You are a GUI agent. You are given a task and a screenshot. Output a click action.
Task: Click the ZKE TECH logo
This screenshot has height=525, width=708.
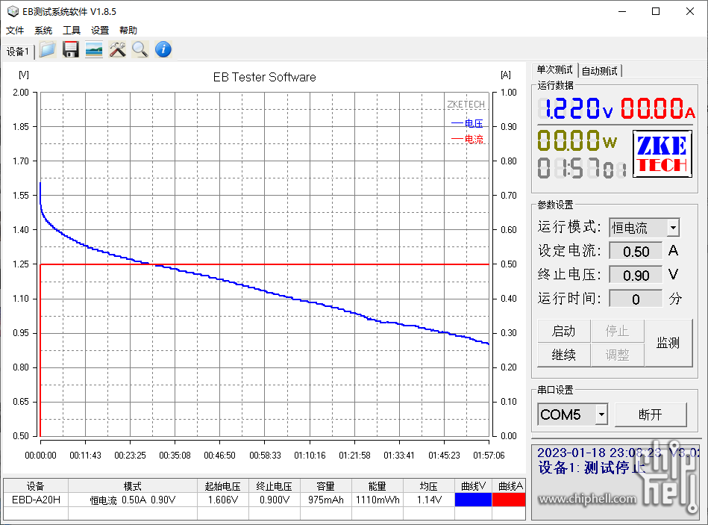click(662, 154)
